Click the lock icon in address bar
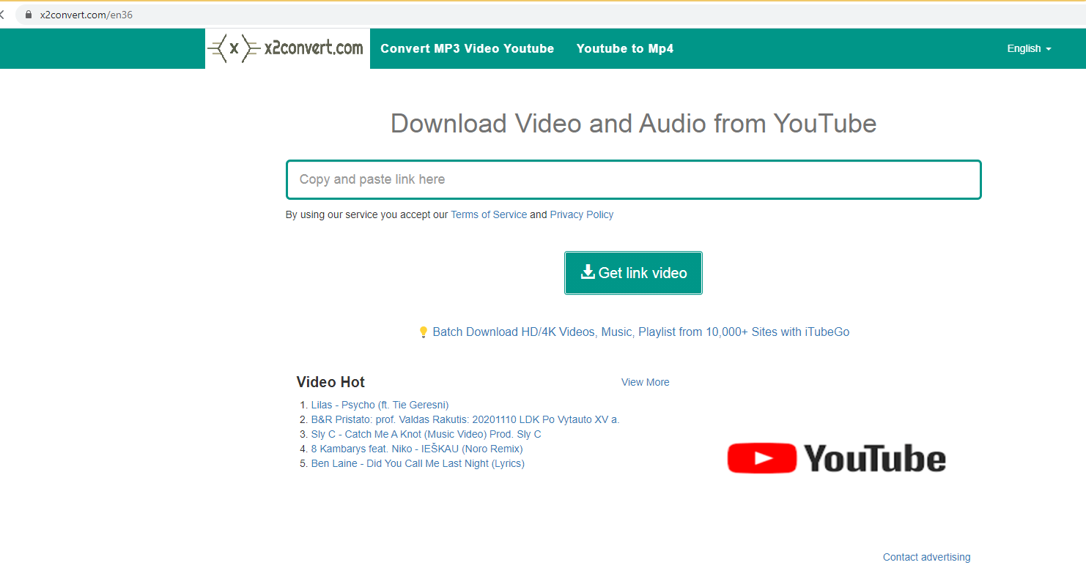Screen dimensions: 1086x576 29,15
